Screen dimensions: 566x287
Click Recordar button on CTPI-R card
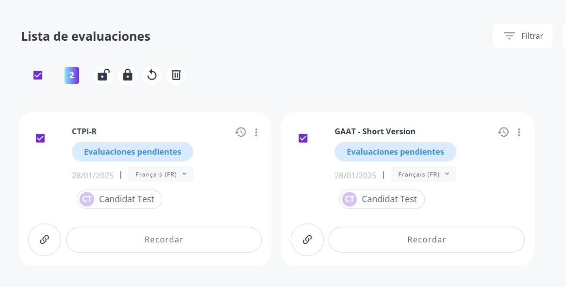point(164,240)
